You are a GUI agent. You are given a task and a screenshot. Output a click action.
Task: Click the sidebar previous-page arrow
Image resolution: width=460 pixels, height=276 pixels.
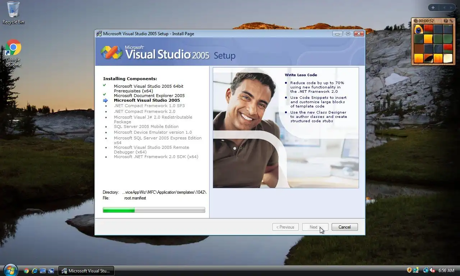[x=444, y=8]
